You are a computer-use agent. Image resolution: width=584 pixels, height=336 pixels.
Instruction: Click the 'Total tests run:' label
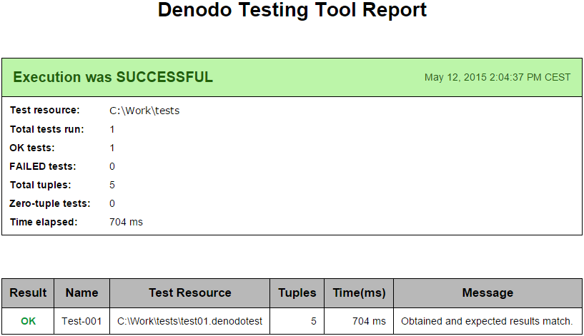coord(47,129)
